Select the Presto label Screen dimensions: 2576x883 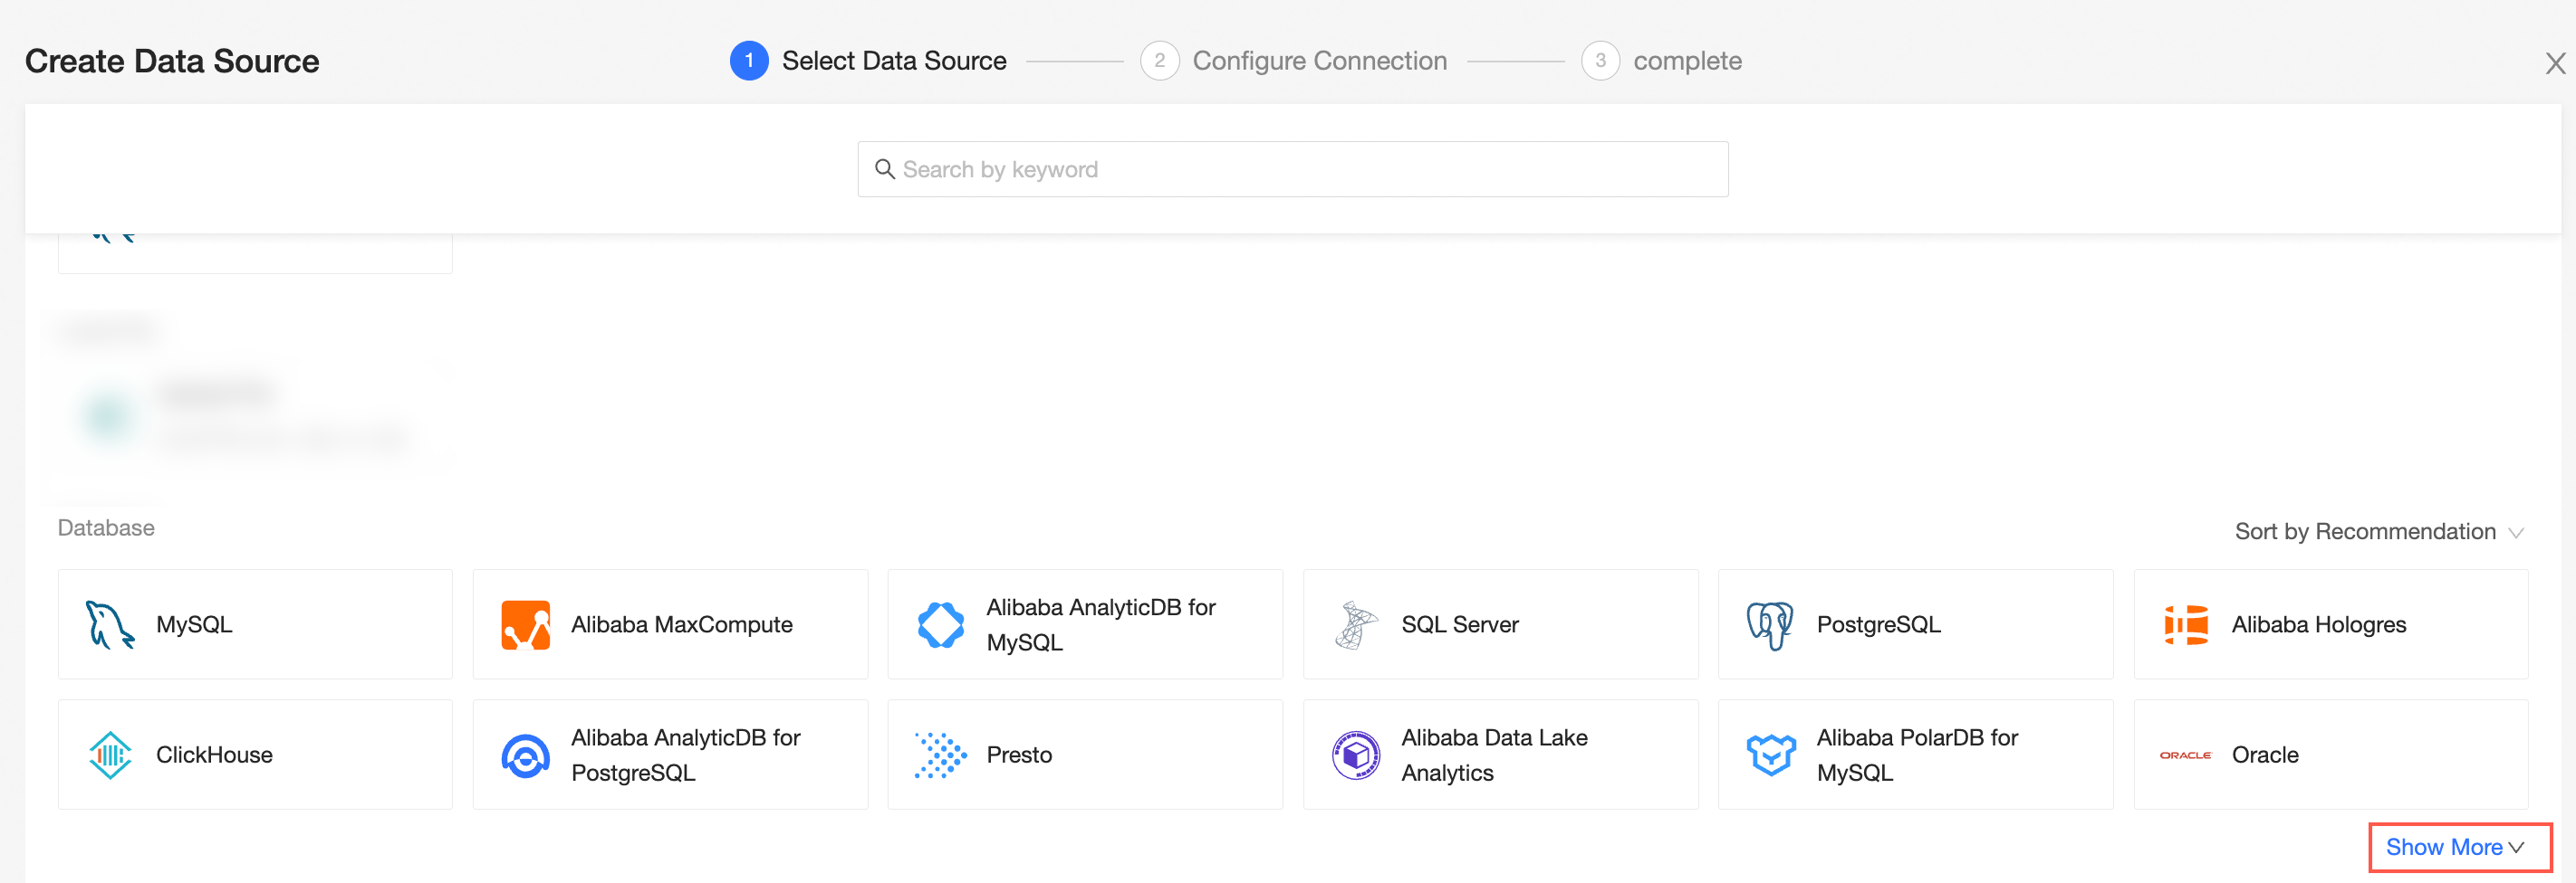(x=1019, y=755)
